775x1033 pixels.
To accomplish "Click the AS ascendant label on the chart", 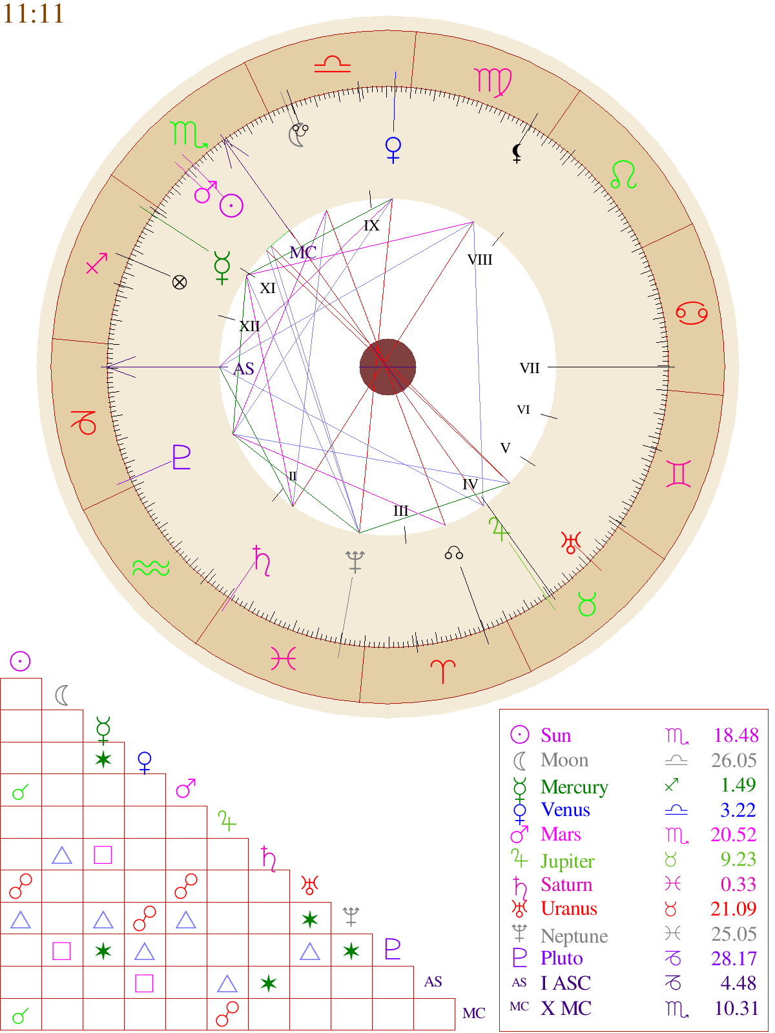I will point(243,369).
